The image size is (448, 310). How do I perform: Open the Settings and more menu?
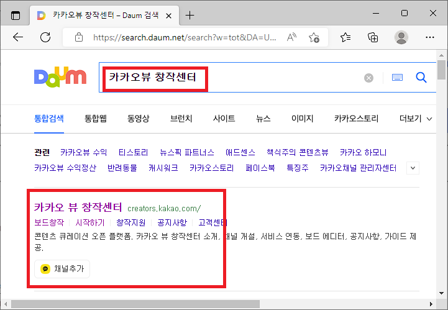point(430,37)
